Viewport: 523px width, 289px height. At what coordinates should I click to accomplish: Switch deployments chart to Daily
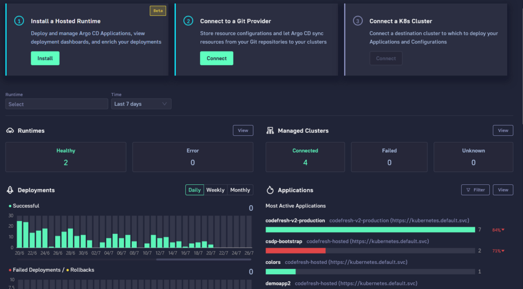point(195,190)
